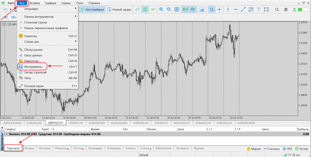Select the M5 timeframe button
The width and height of the screenshot is (311, 157).
(14, 17)
